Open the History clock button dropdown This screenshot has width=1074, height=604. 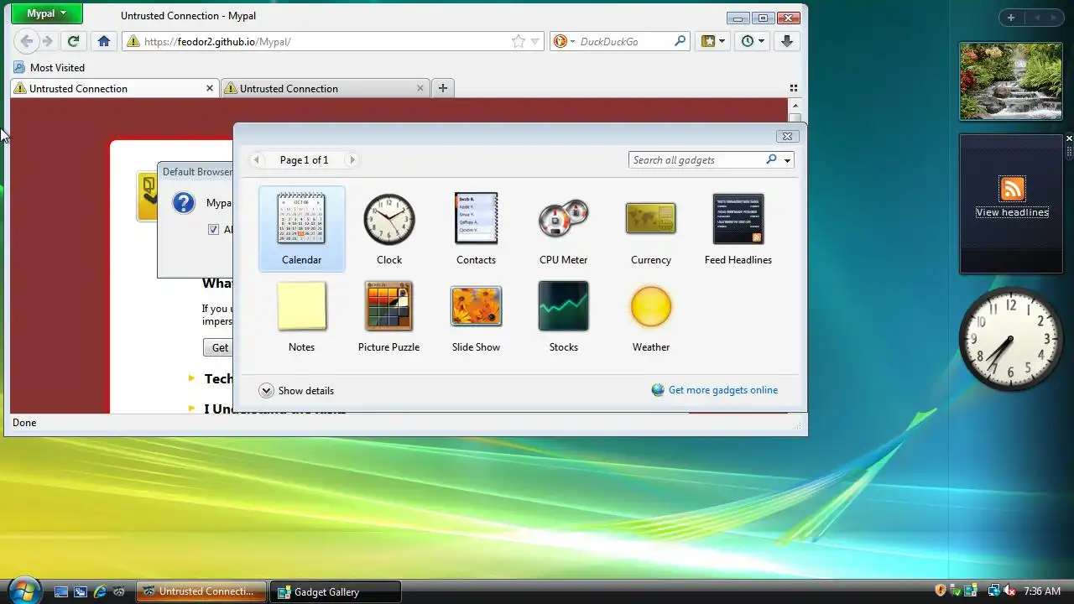(753, 41)
